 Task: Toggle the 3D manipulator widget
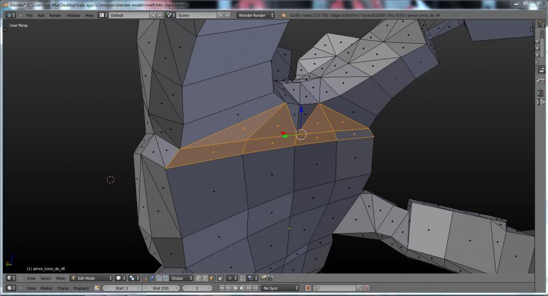click(x=145, y=278)
